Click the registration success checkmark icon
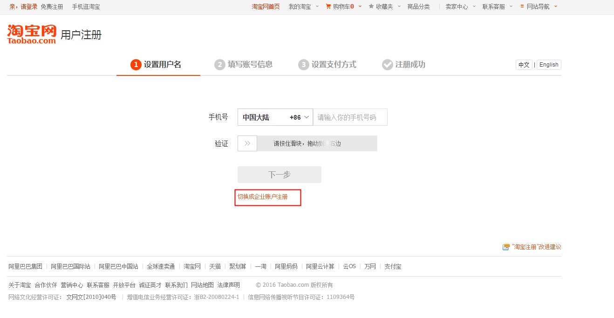The width and height of the screenshot is (614, 318). (387, 65)
